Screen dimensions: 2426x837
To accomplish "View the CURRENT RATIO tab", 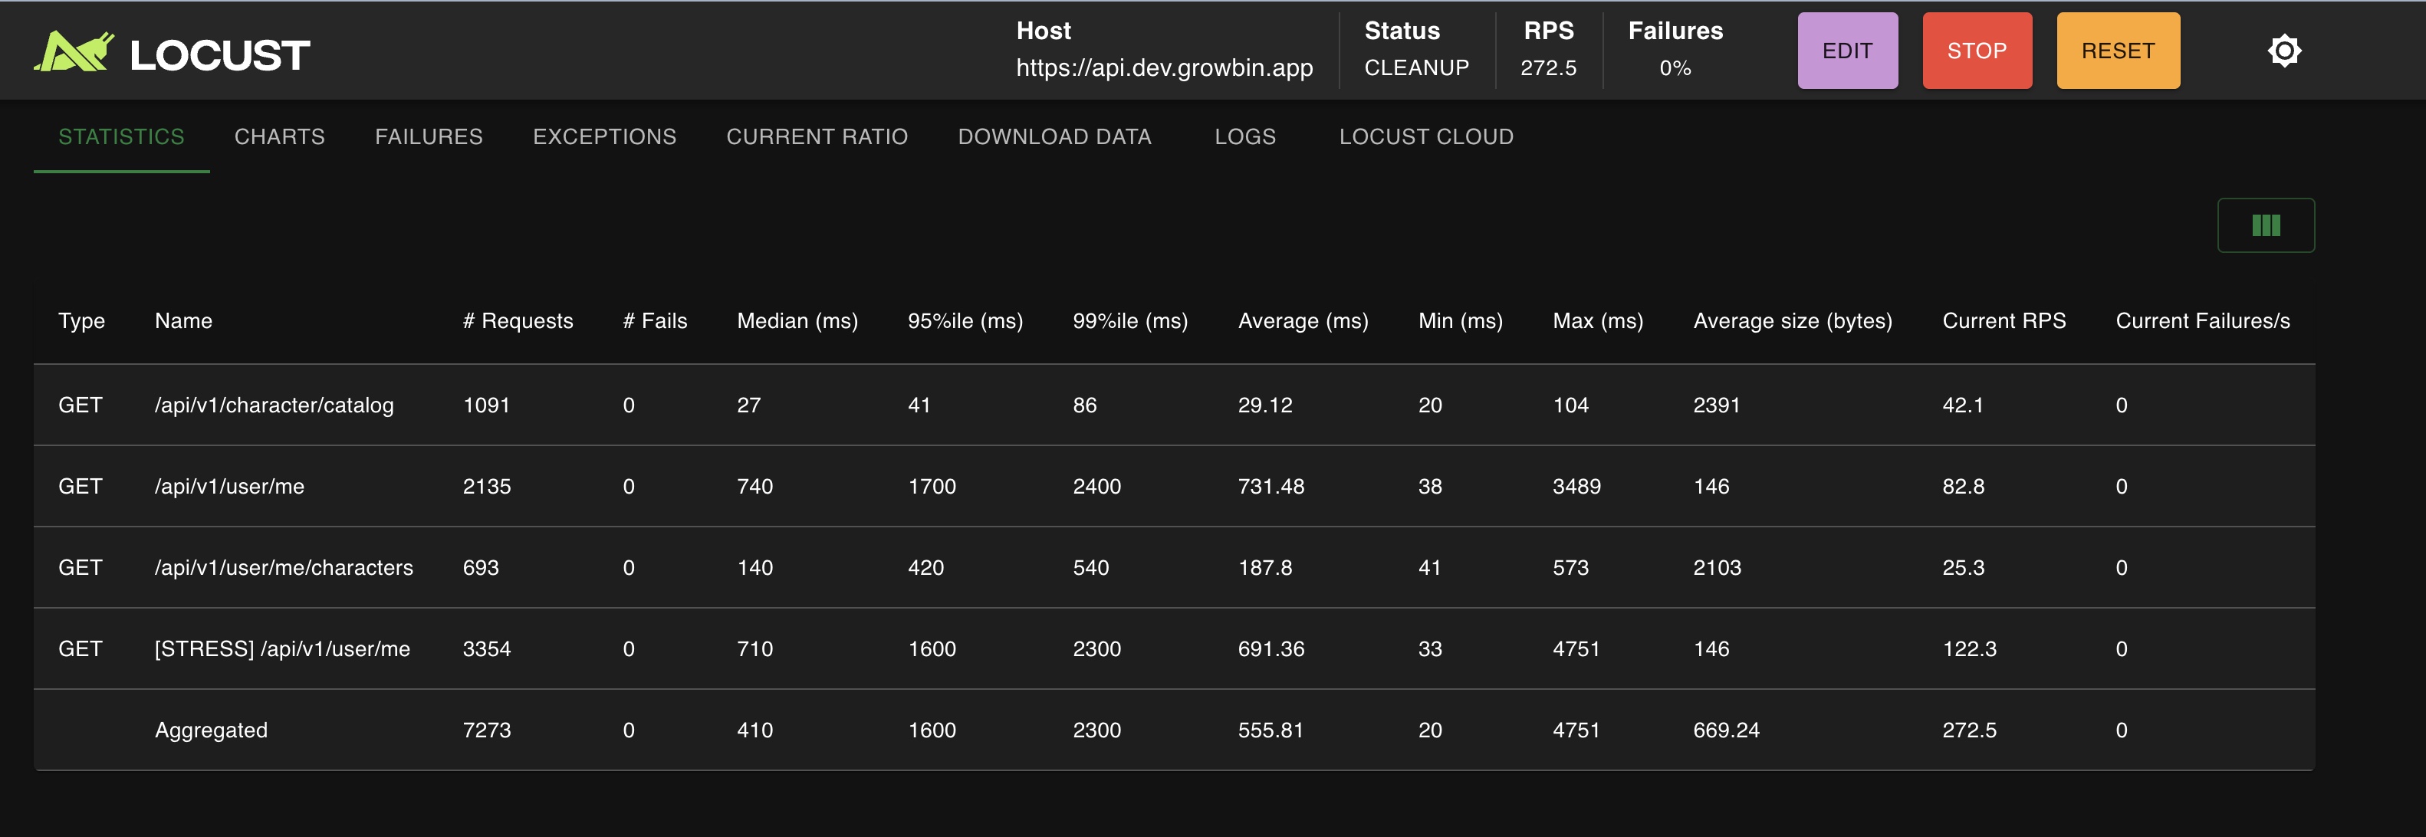I will pos(817,136).
